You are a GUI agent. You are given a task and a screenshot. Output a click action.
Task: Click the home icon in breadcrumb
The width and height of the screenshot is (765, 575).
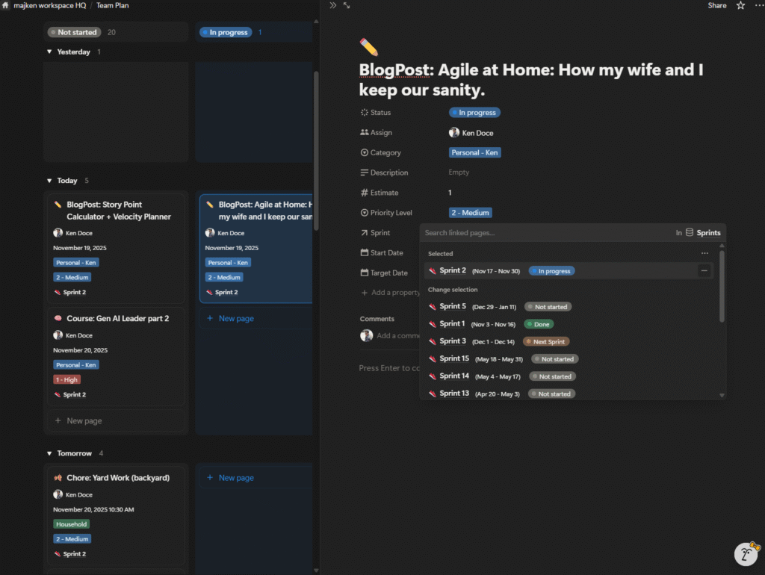tap(6, 5)
